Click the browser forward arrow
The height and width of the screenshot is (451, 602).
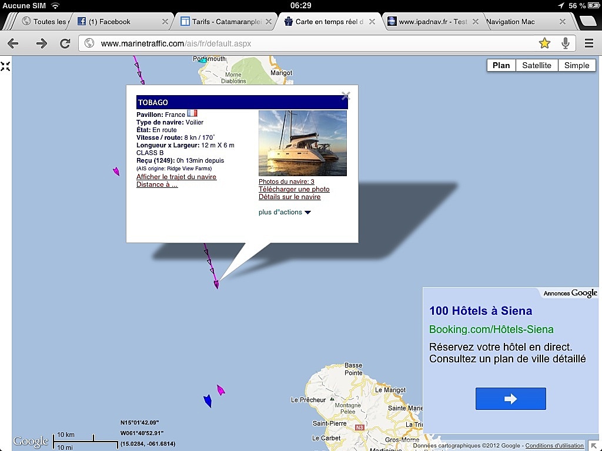pos(41,43)
